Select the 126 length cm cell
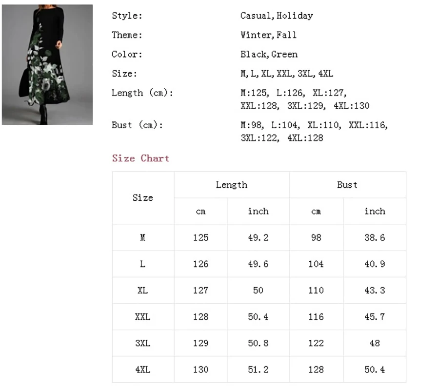Screen dimensions: 438x390 coord(200,264)
